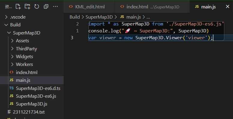Open SuperMap3D-es6.d.ts TypeScript file
Screen dimensions: 233x119
coord(32,88)
